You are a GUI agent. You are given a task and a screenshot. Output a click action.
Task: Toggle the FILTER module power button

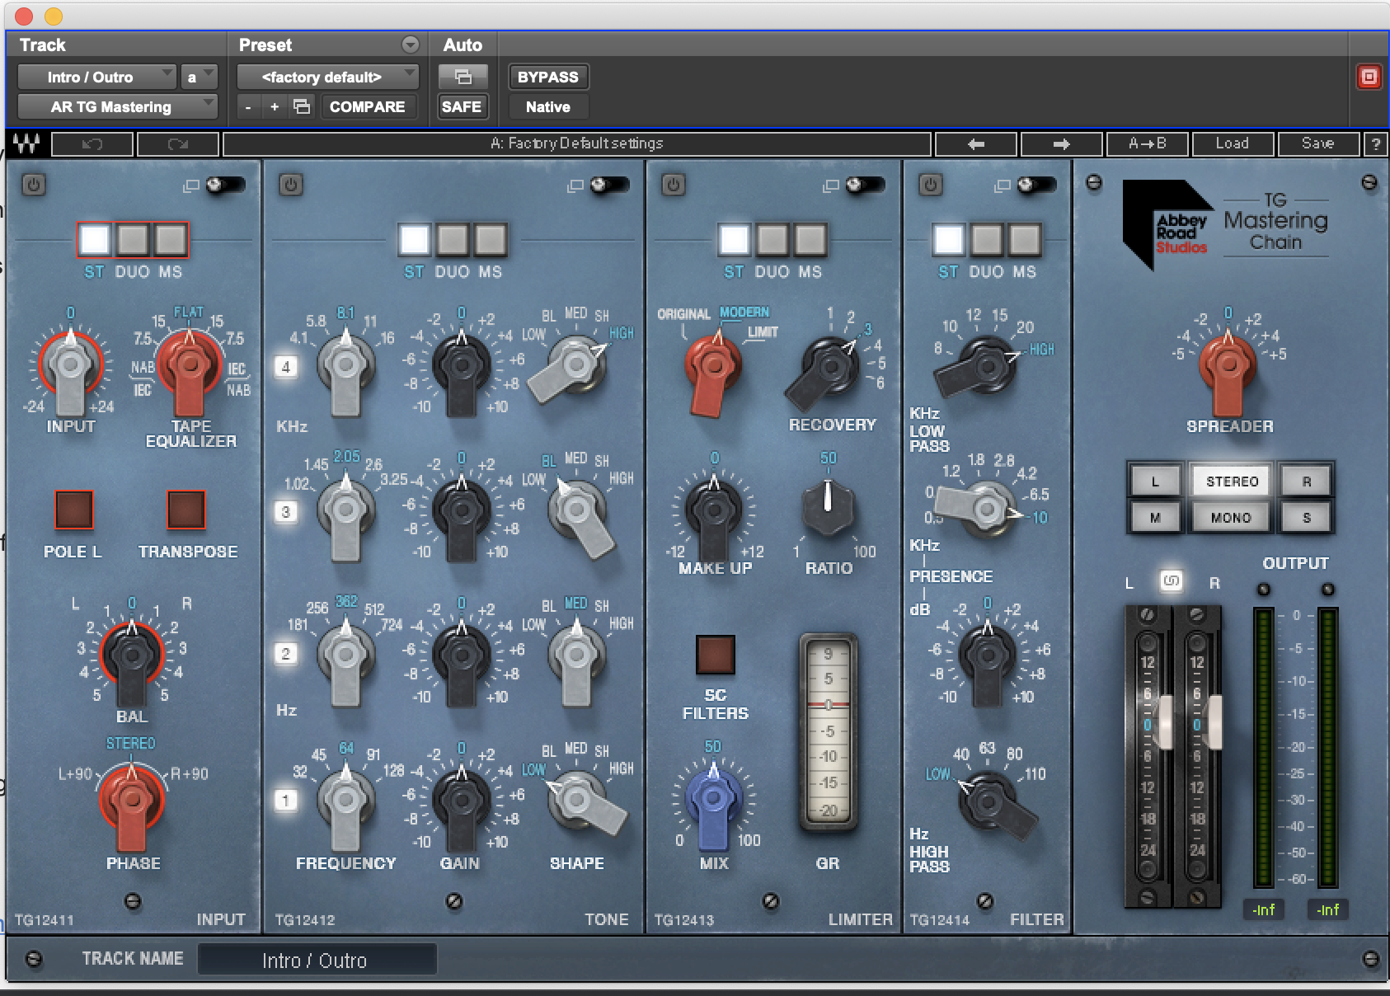click(x=930, y=185)
